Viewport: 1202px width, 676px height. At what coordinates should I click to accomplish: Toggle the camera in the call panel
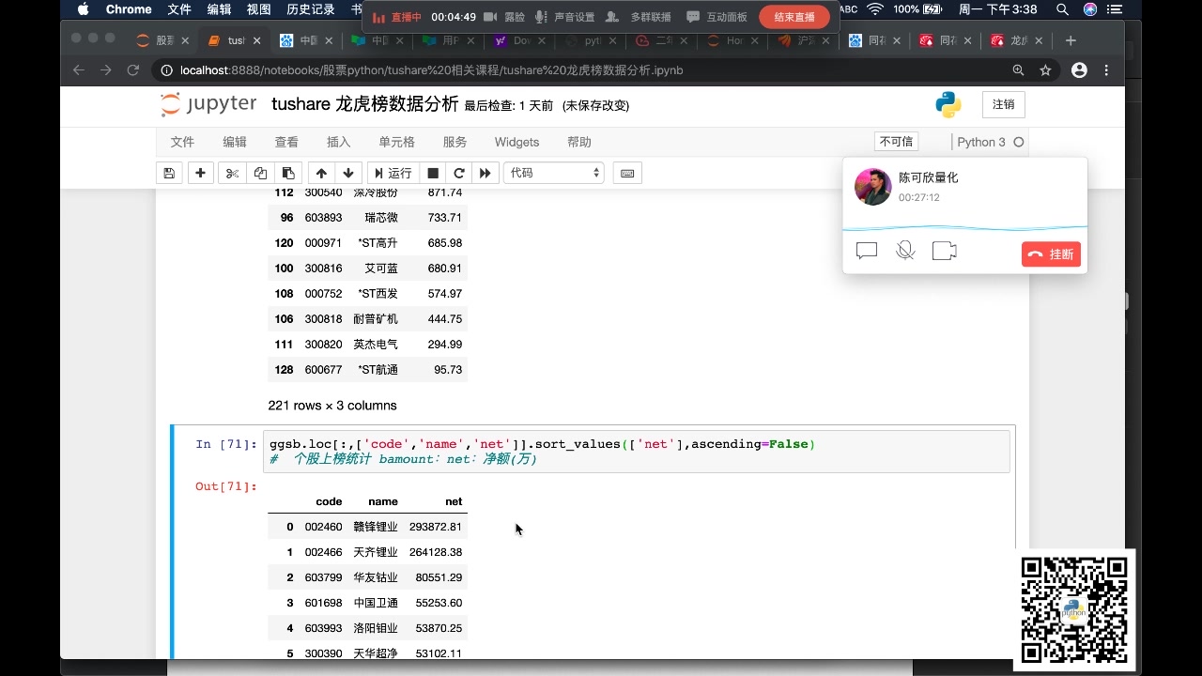[x=944, y=250]
